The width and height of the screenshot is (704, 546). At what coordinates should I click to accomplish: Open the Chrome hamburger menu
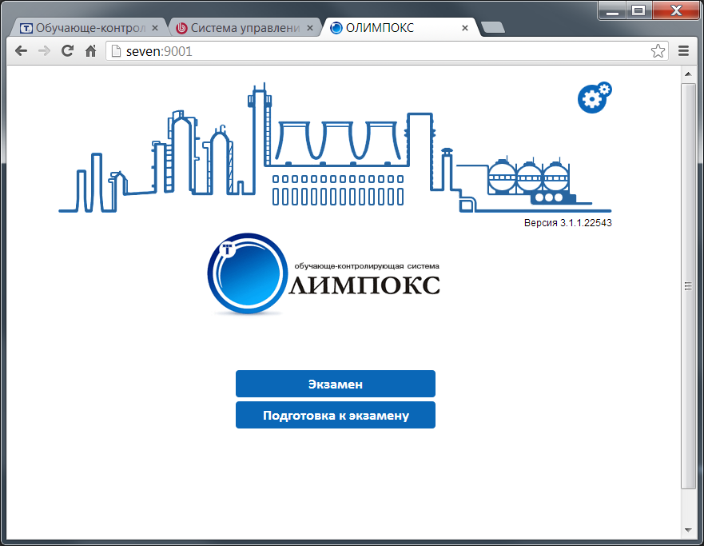(x=684, y=51)
